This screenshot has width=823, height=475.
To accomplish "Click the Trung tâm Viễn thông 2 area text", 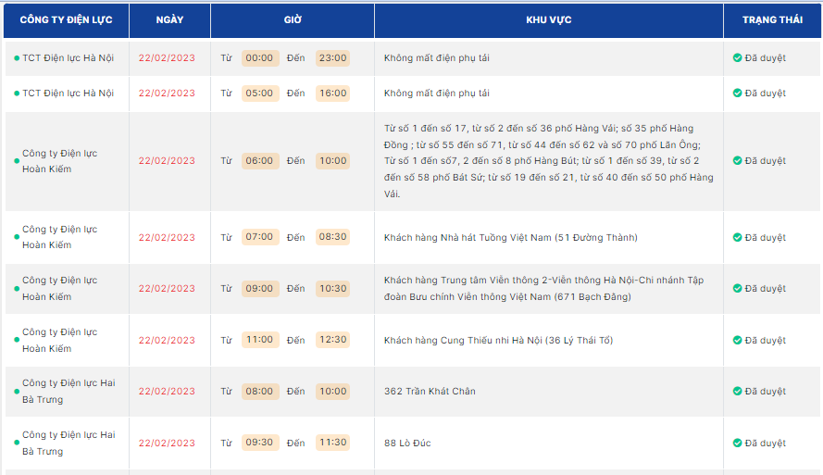I will pyautogui.click(x=543, y=288).
